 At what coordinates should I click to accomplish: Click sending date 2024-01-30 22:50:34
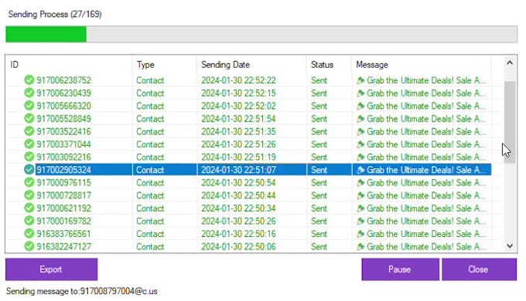click(x=238, y=208)
